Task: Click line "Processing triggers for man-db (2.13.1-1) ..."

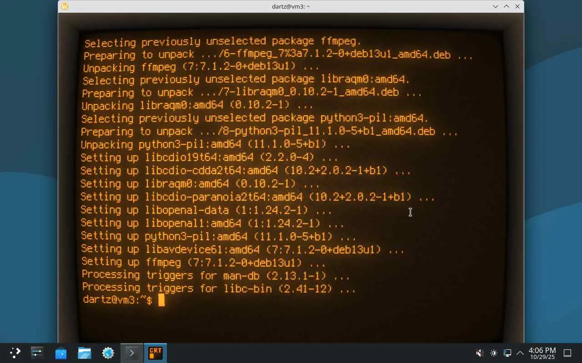Action: coord(216,275)
